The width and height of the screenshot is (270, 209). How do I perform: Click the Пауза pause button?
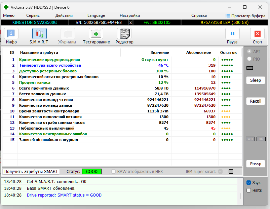(x=232, y=36)
